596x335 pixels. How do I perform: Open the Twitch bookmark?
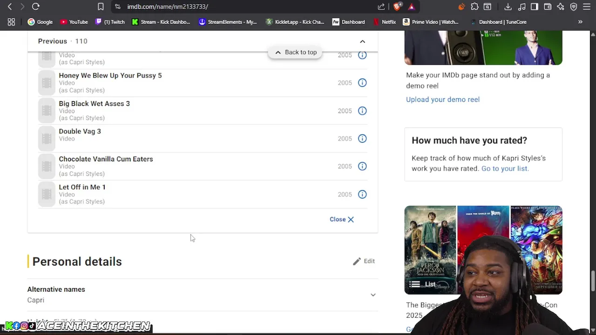110,22
